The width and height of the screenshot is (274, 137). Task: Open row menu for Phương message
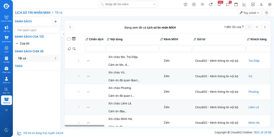[79, 92]
